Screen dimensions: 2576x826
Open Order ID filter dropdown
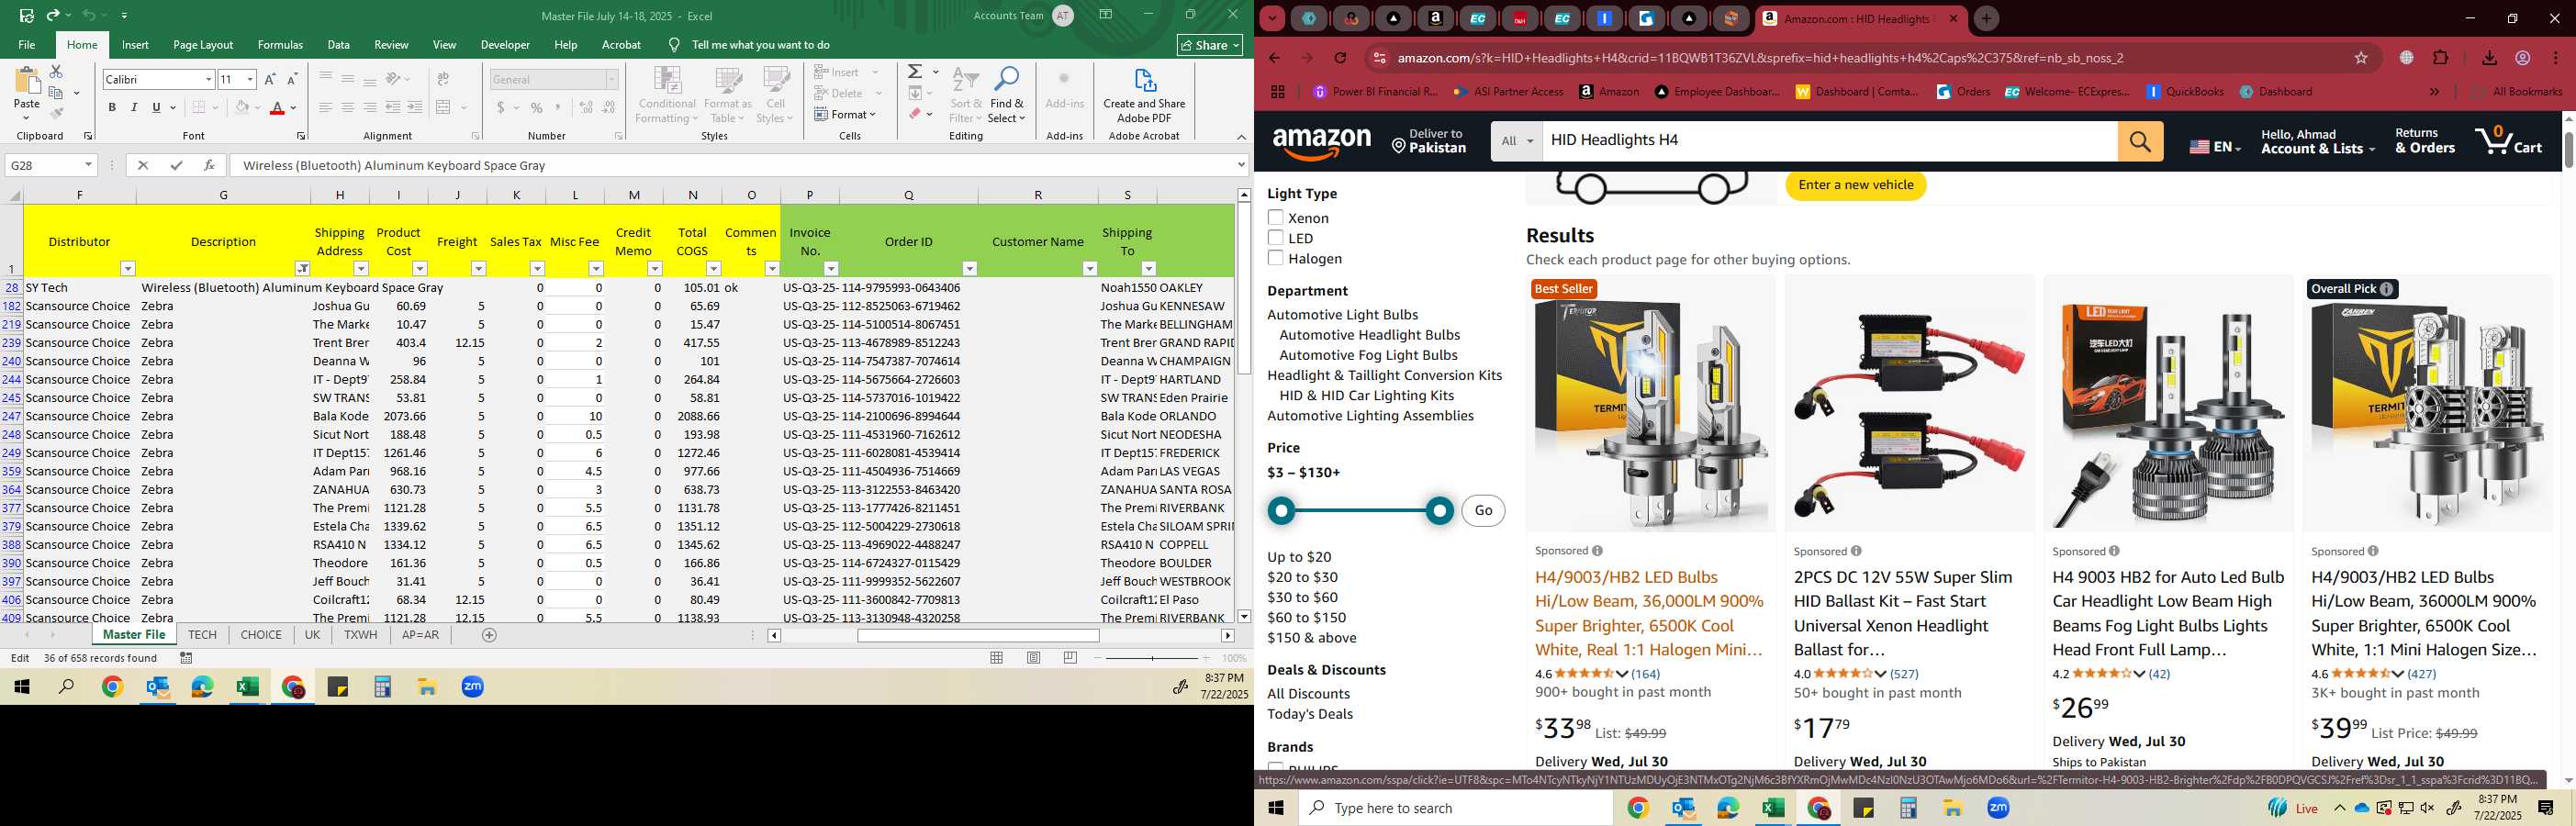[969, 268]
